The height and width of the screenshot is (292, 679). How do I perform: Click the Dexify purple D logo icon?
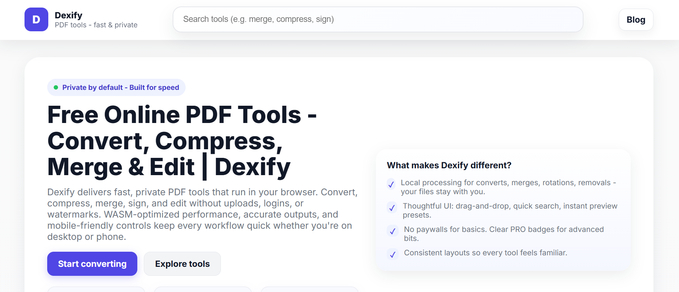coord(36,19)
